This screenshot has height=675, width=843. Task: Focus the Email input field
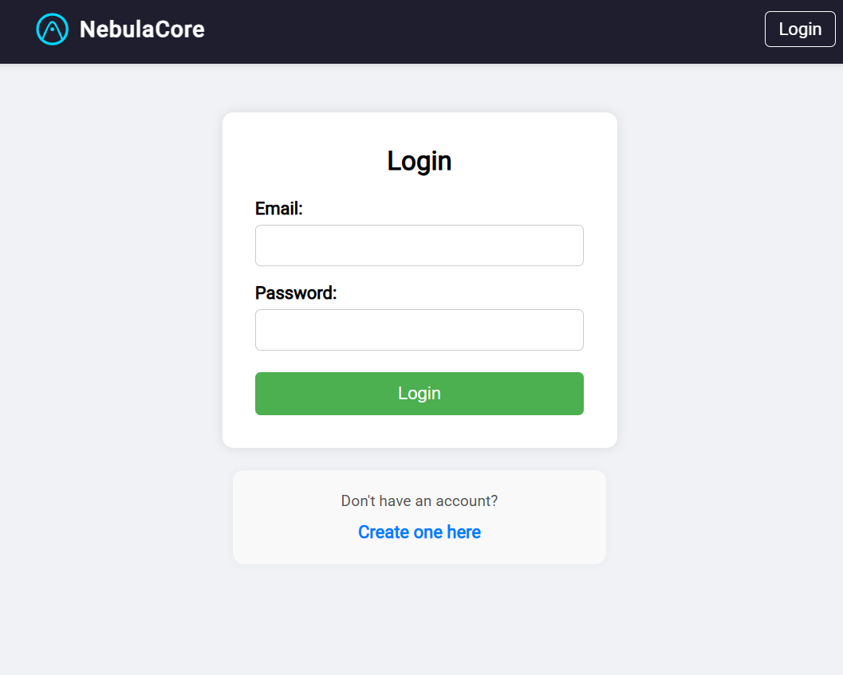click(419, 245)
